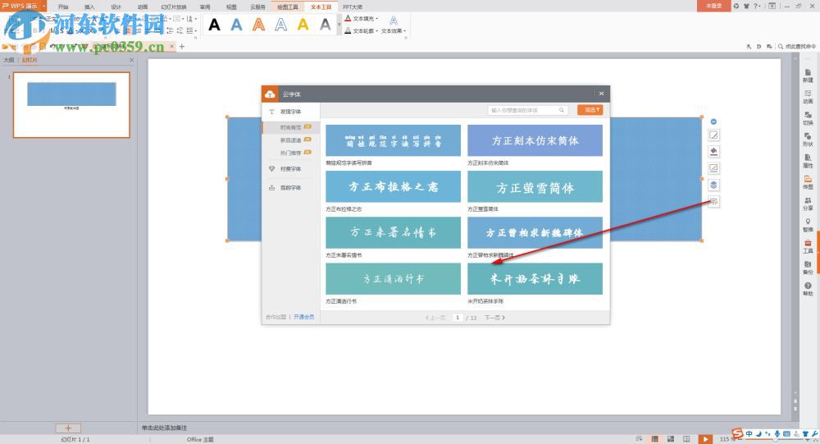The image size is (820, 444).
Task: Expand 文本填充 text fill dropdown
Action: point(377,18)
